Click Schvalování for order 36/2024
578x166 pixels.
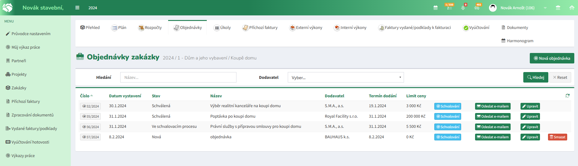click(x=448, y=127)
